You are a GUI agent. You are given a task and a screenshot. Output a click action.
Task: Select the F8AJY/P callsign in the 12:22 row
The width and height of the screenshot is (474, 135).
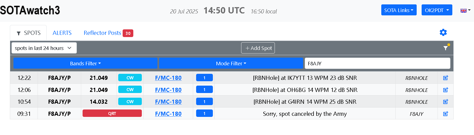click(x=59, y=78)
